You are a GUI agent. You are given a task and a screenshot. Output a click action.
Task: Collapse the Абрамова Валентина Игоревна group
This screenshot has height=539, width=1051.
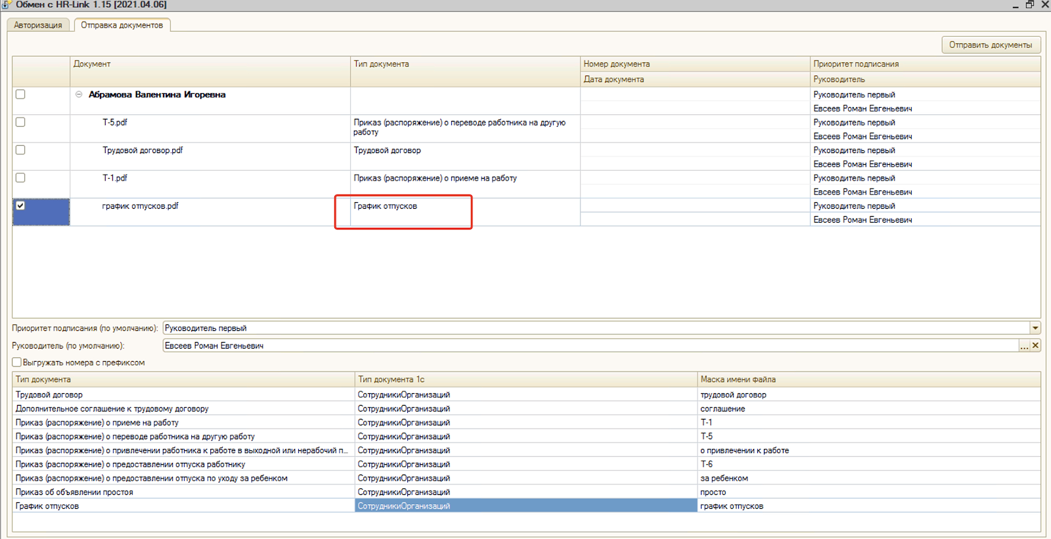tap(79, 95)
